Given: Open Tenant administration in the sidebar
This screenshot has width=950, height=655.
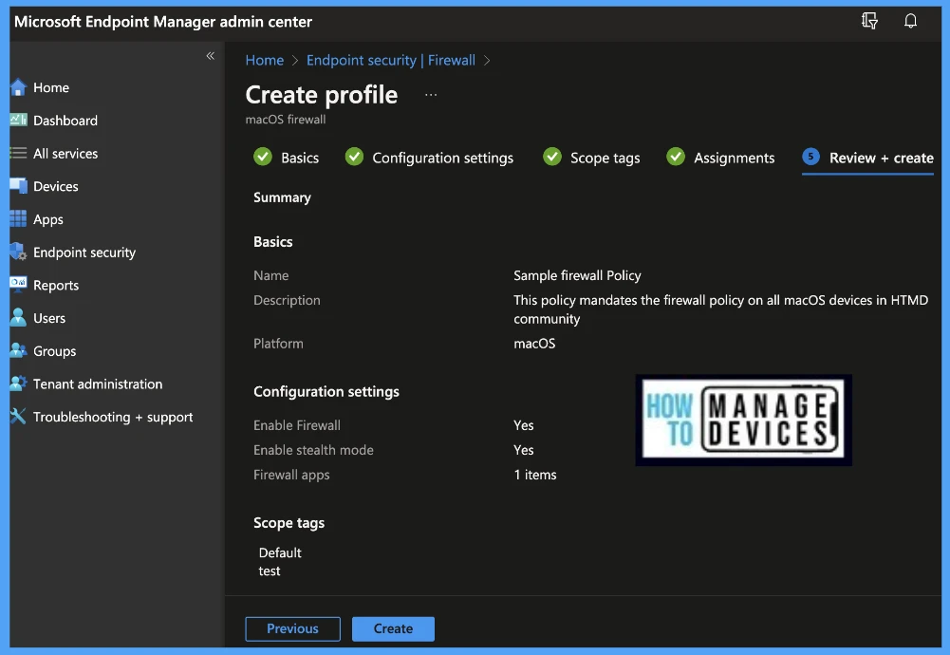Looking at the screenshot, I should [x=98, y=384].
